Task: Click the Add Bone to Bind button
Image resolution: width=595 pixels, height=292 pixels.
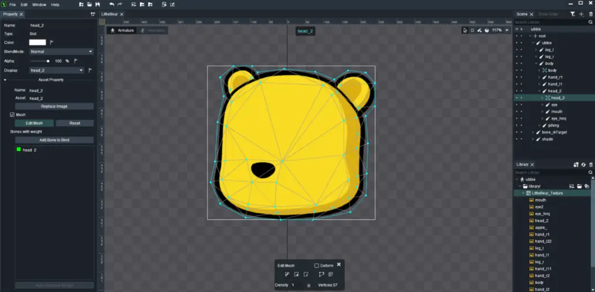Action: click(54, 140)
